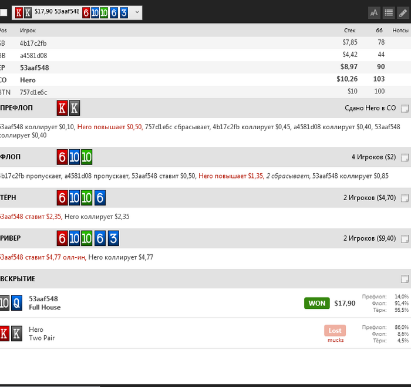Click the font size 'AA' icon

pos(374,12)
